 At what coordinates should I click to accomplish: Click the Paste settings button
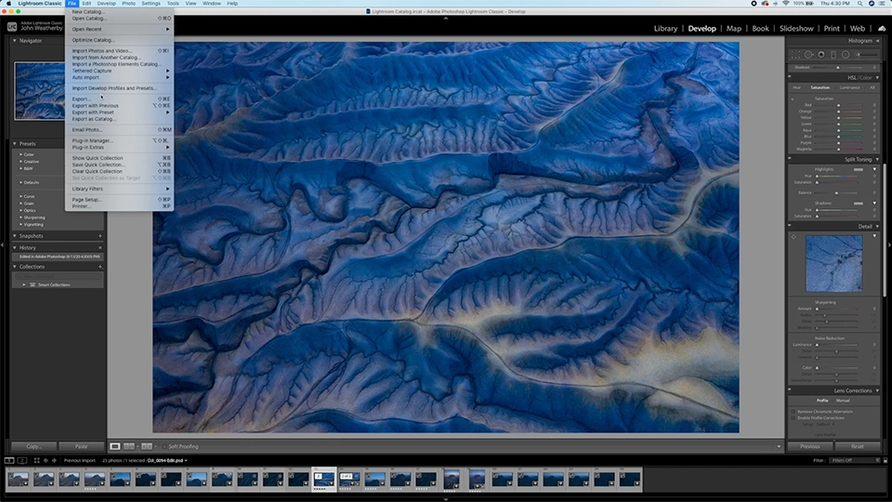pos(82,446)
